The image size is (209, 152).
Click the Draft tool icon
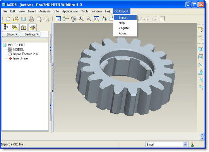200,72
